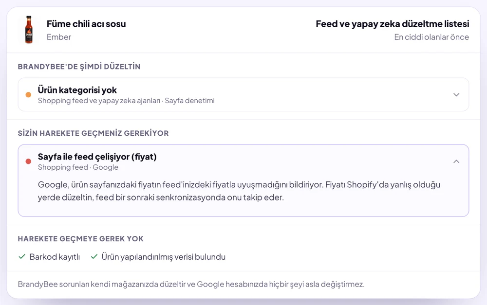Click the 'Shopping feed · Google' subtitle
487x305 pixels.
coord(78,167)
